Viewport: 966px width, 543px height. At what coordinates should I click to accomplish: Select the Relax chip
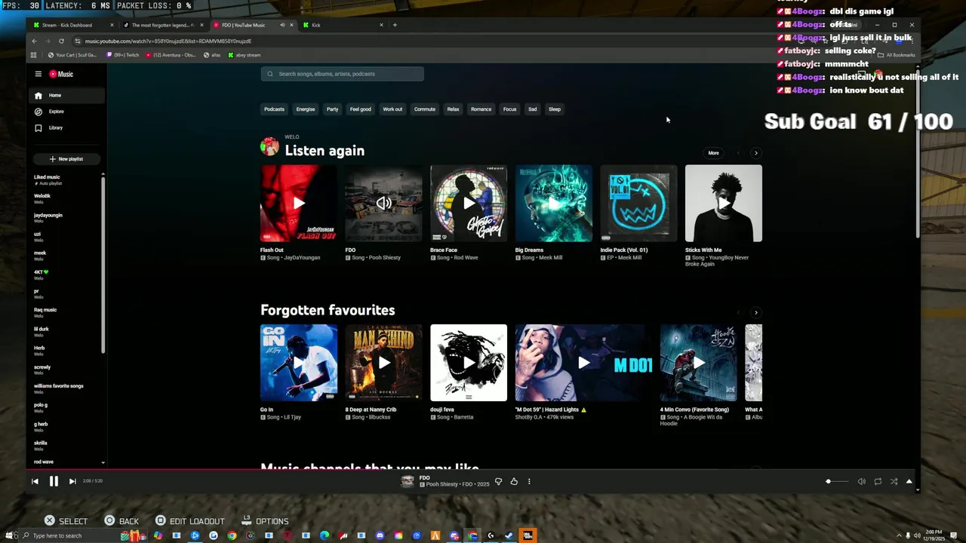(453, 109)
